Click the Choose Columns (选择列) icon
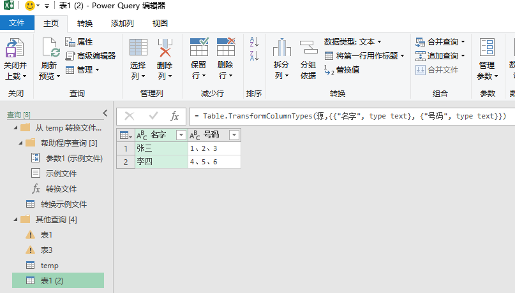515x293 pixels. click(138, 48)
